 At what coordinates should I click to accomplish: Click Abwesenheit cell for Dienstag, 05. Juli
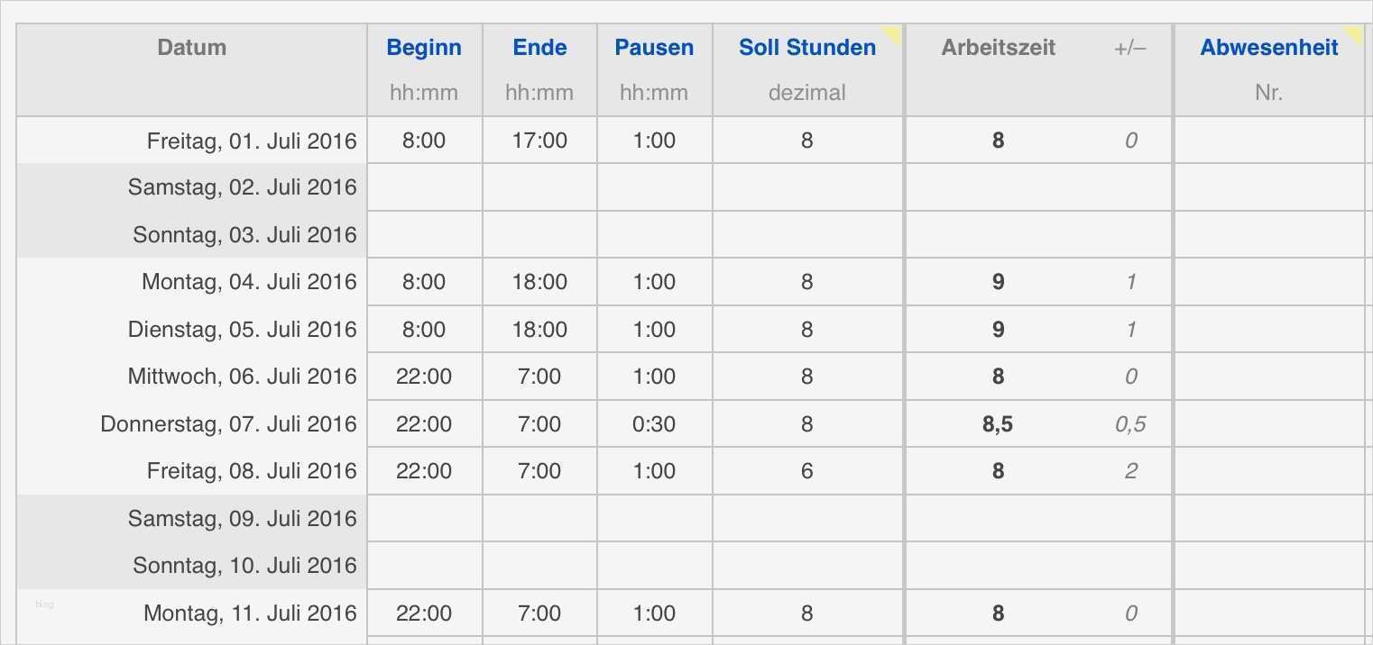(1267, 330)
